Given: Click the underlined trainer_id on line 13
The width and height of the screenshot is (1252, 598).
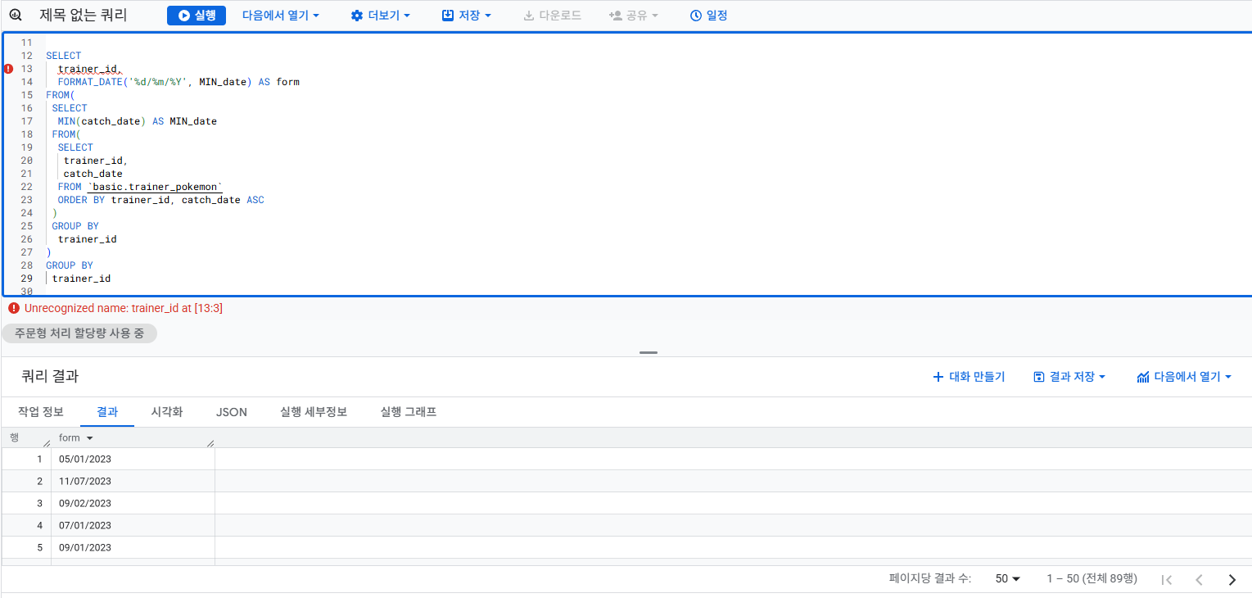Looking at the screenshot, I should 90,69.
